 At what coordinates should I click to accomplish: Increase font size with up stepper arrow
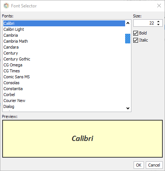[x=158, y=22]
